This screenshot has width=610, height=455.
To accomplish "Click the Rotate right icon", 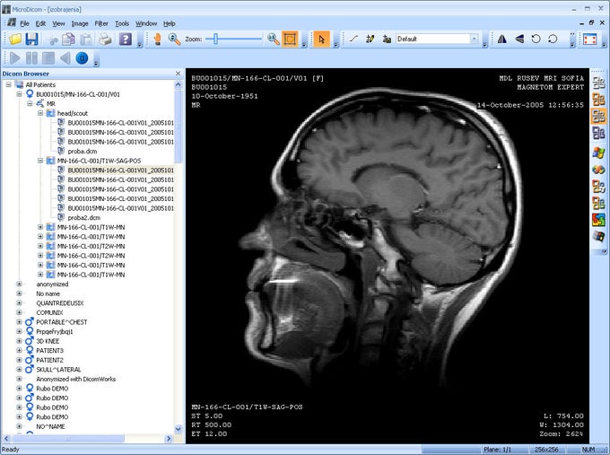I will pyautogui.click(x=553, y=39).
